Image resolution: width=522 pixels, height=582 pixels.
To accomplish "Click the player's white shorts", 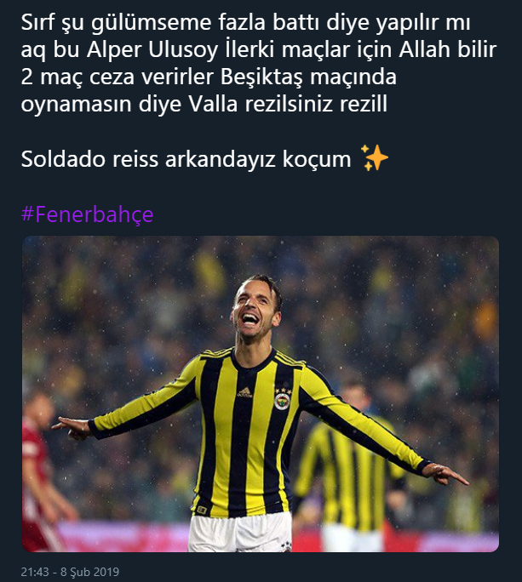I will pos(240,533).
